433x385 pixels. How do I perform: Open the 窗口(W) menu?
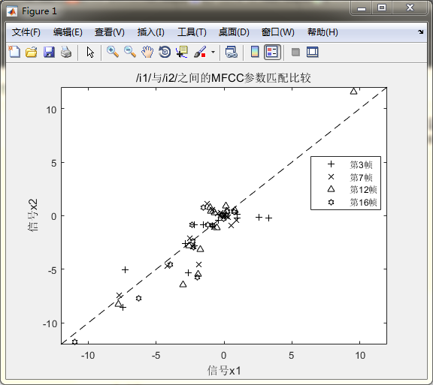point(278,32)
